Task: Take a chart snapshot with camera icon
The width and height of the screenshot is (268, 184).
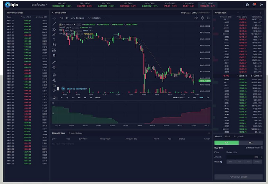Action: click(x=196, y=18)
